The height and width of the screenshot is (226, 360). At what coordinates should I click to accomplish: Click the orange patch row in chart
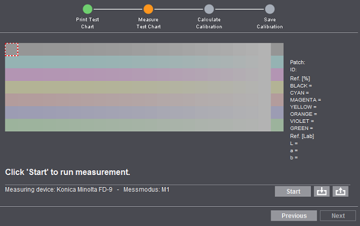pos(144,100)
